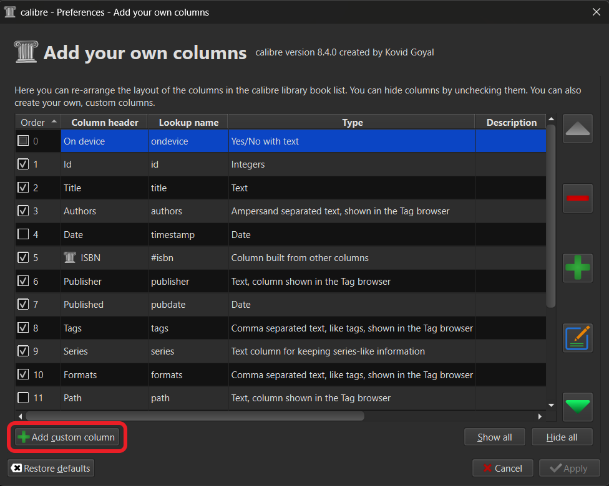Uncheck the Authors column checkbox

tap(23, 211)
